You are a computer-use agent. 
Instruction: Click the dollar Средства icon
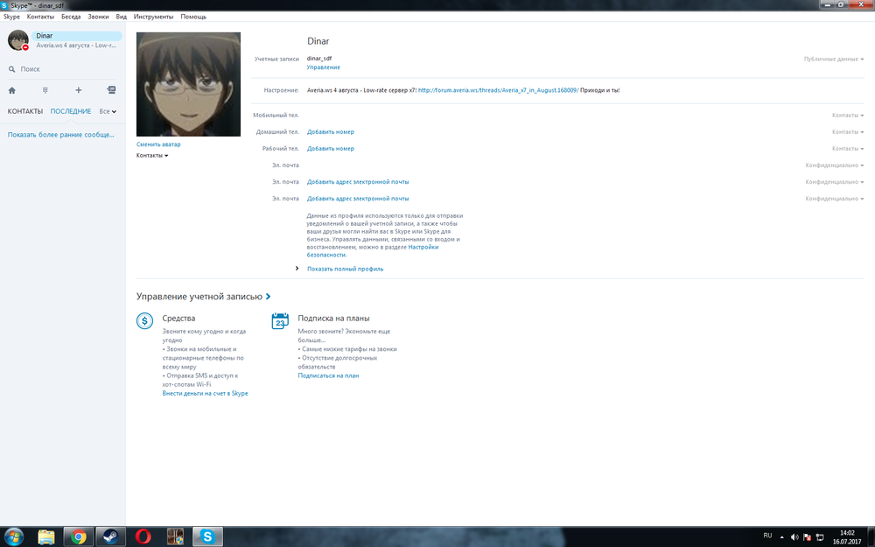pyautogui.click(x=145, y=321)
